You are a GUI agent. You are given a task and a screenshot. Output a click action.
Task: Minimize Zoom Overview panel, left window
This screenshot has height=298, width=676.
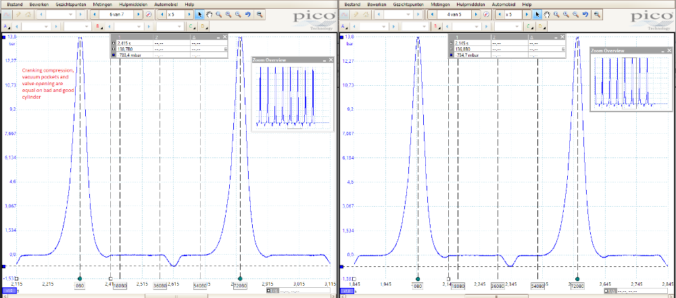(x=324, y=60)
